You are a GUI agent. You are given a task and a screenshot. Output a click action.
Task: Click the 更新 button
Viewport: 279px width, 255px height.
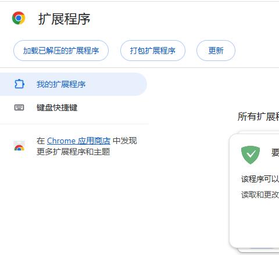pos(216,51)
